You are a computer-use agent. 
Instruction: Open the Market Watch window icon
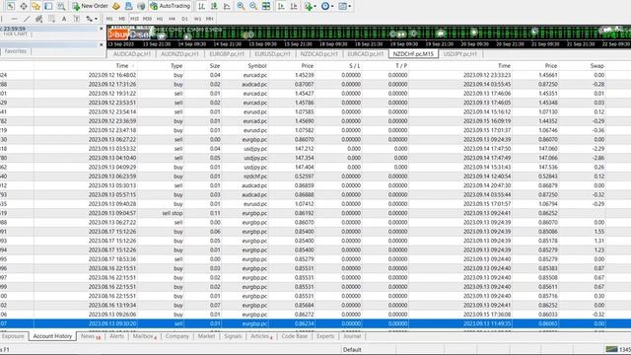point(11,6)
